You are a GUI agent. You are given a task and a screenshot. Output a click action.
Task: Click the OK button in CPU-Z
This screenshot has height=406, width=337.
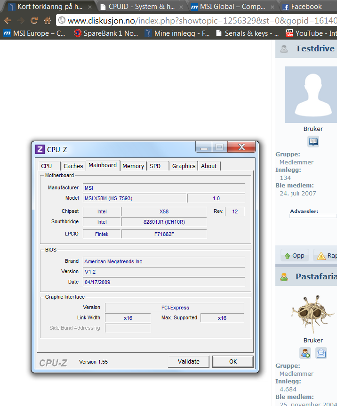click(x=233, y=361)
